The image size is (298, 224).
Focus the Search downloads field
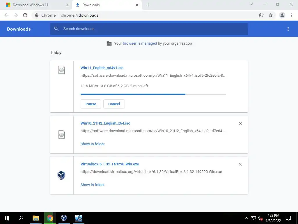pos(149,29)
